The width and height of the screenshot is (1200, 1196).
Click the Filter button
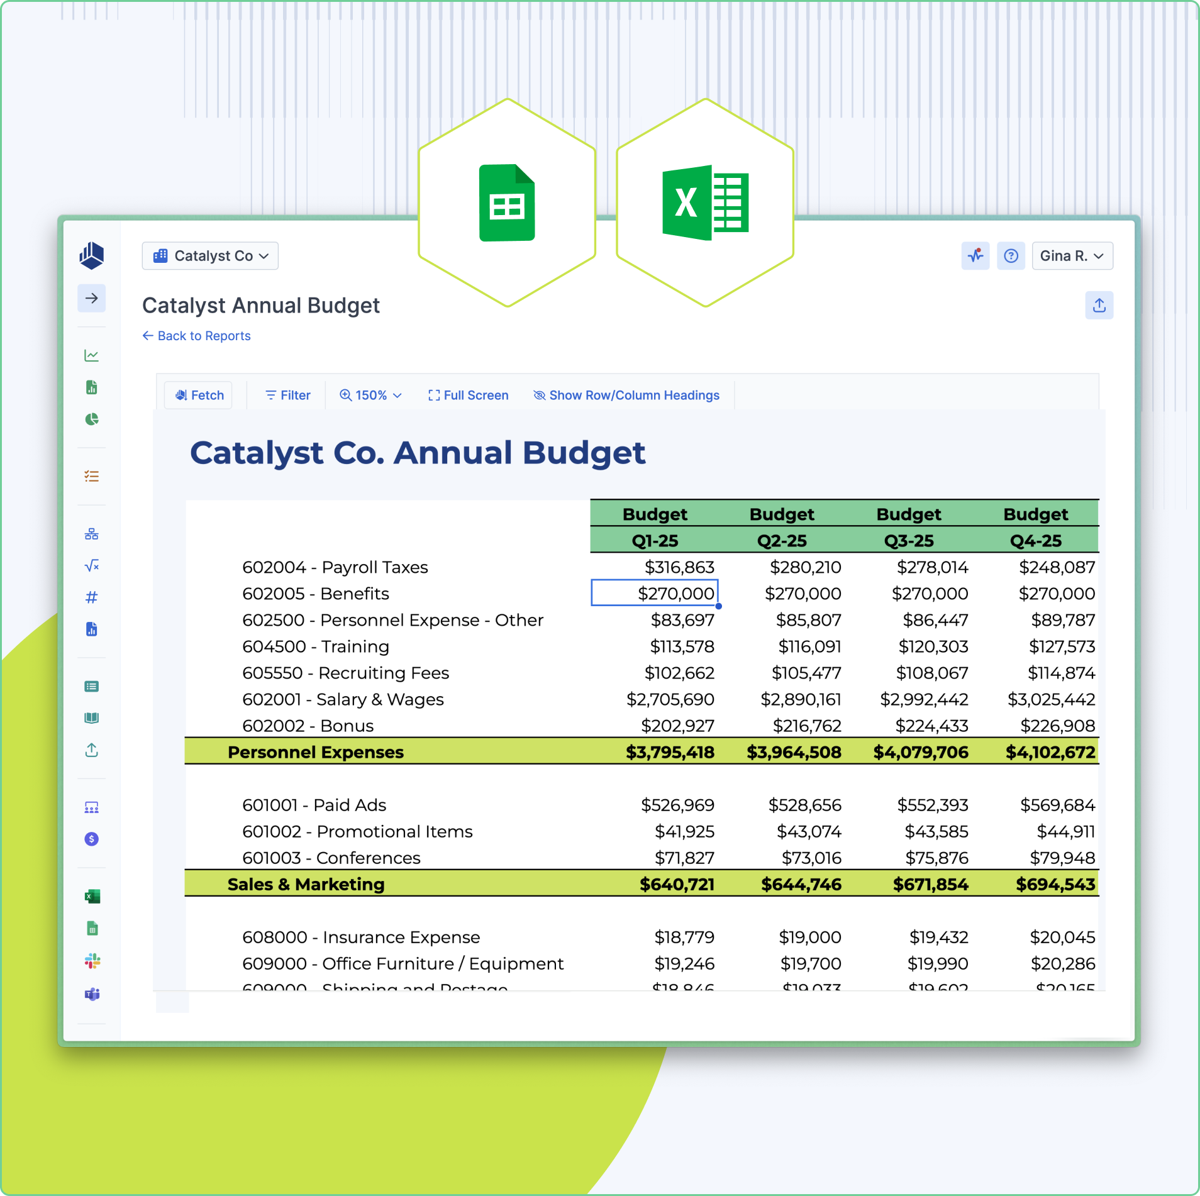(x=288, y=396)
